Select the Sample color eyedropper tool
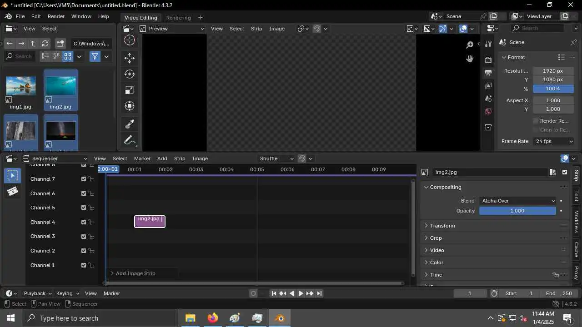 click(x=130, y=124)
